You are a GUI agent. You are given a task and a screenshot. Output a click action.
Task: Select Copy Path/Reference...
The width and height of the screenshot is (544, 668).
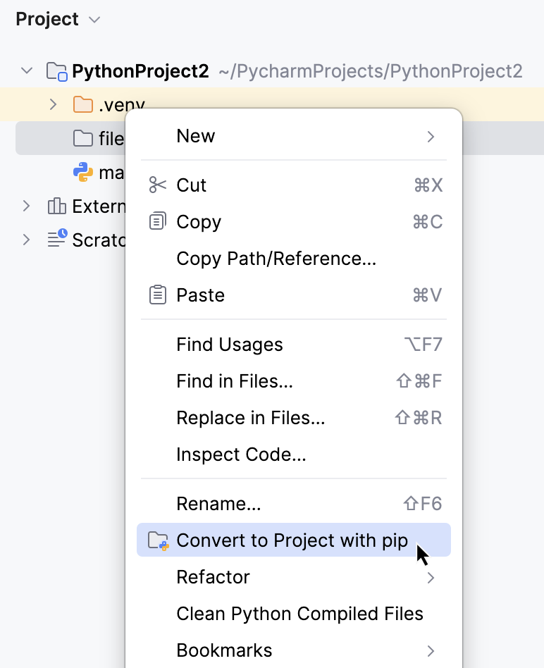294,258
